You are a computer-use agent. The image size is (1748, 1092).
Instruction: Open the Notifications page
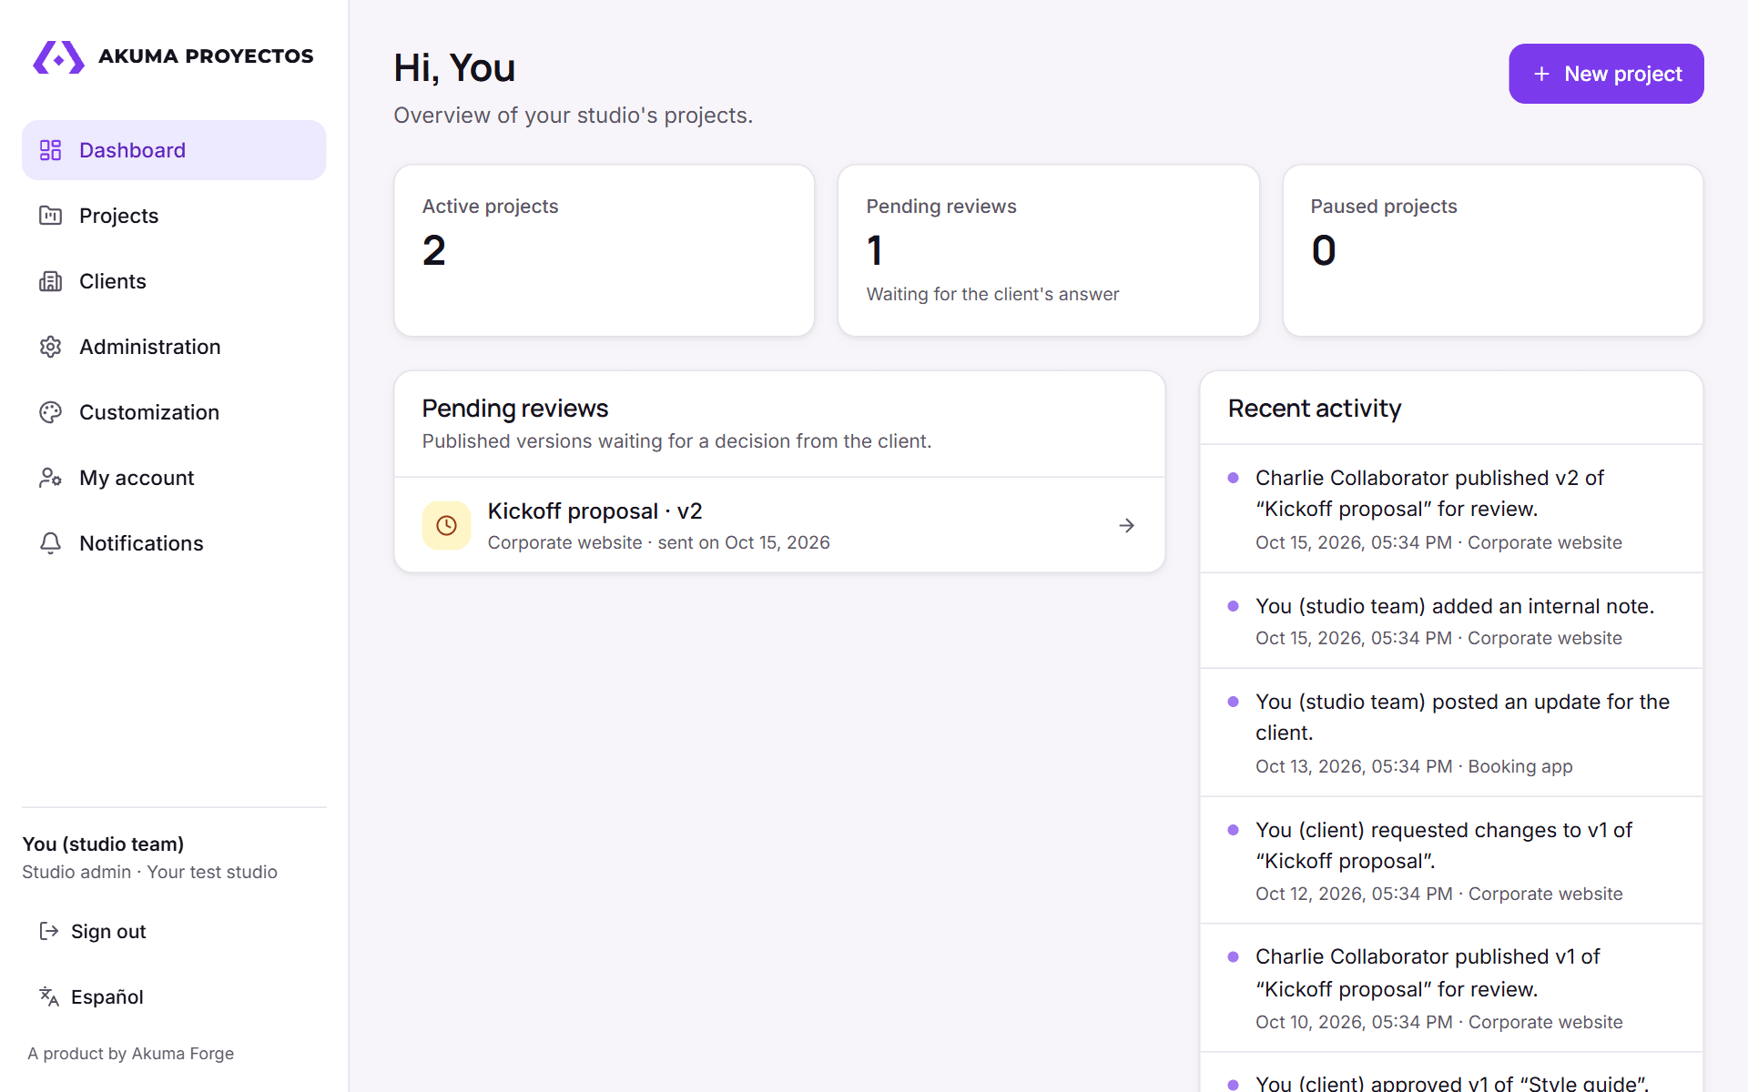(174, 543)
